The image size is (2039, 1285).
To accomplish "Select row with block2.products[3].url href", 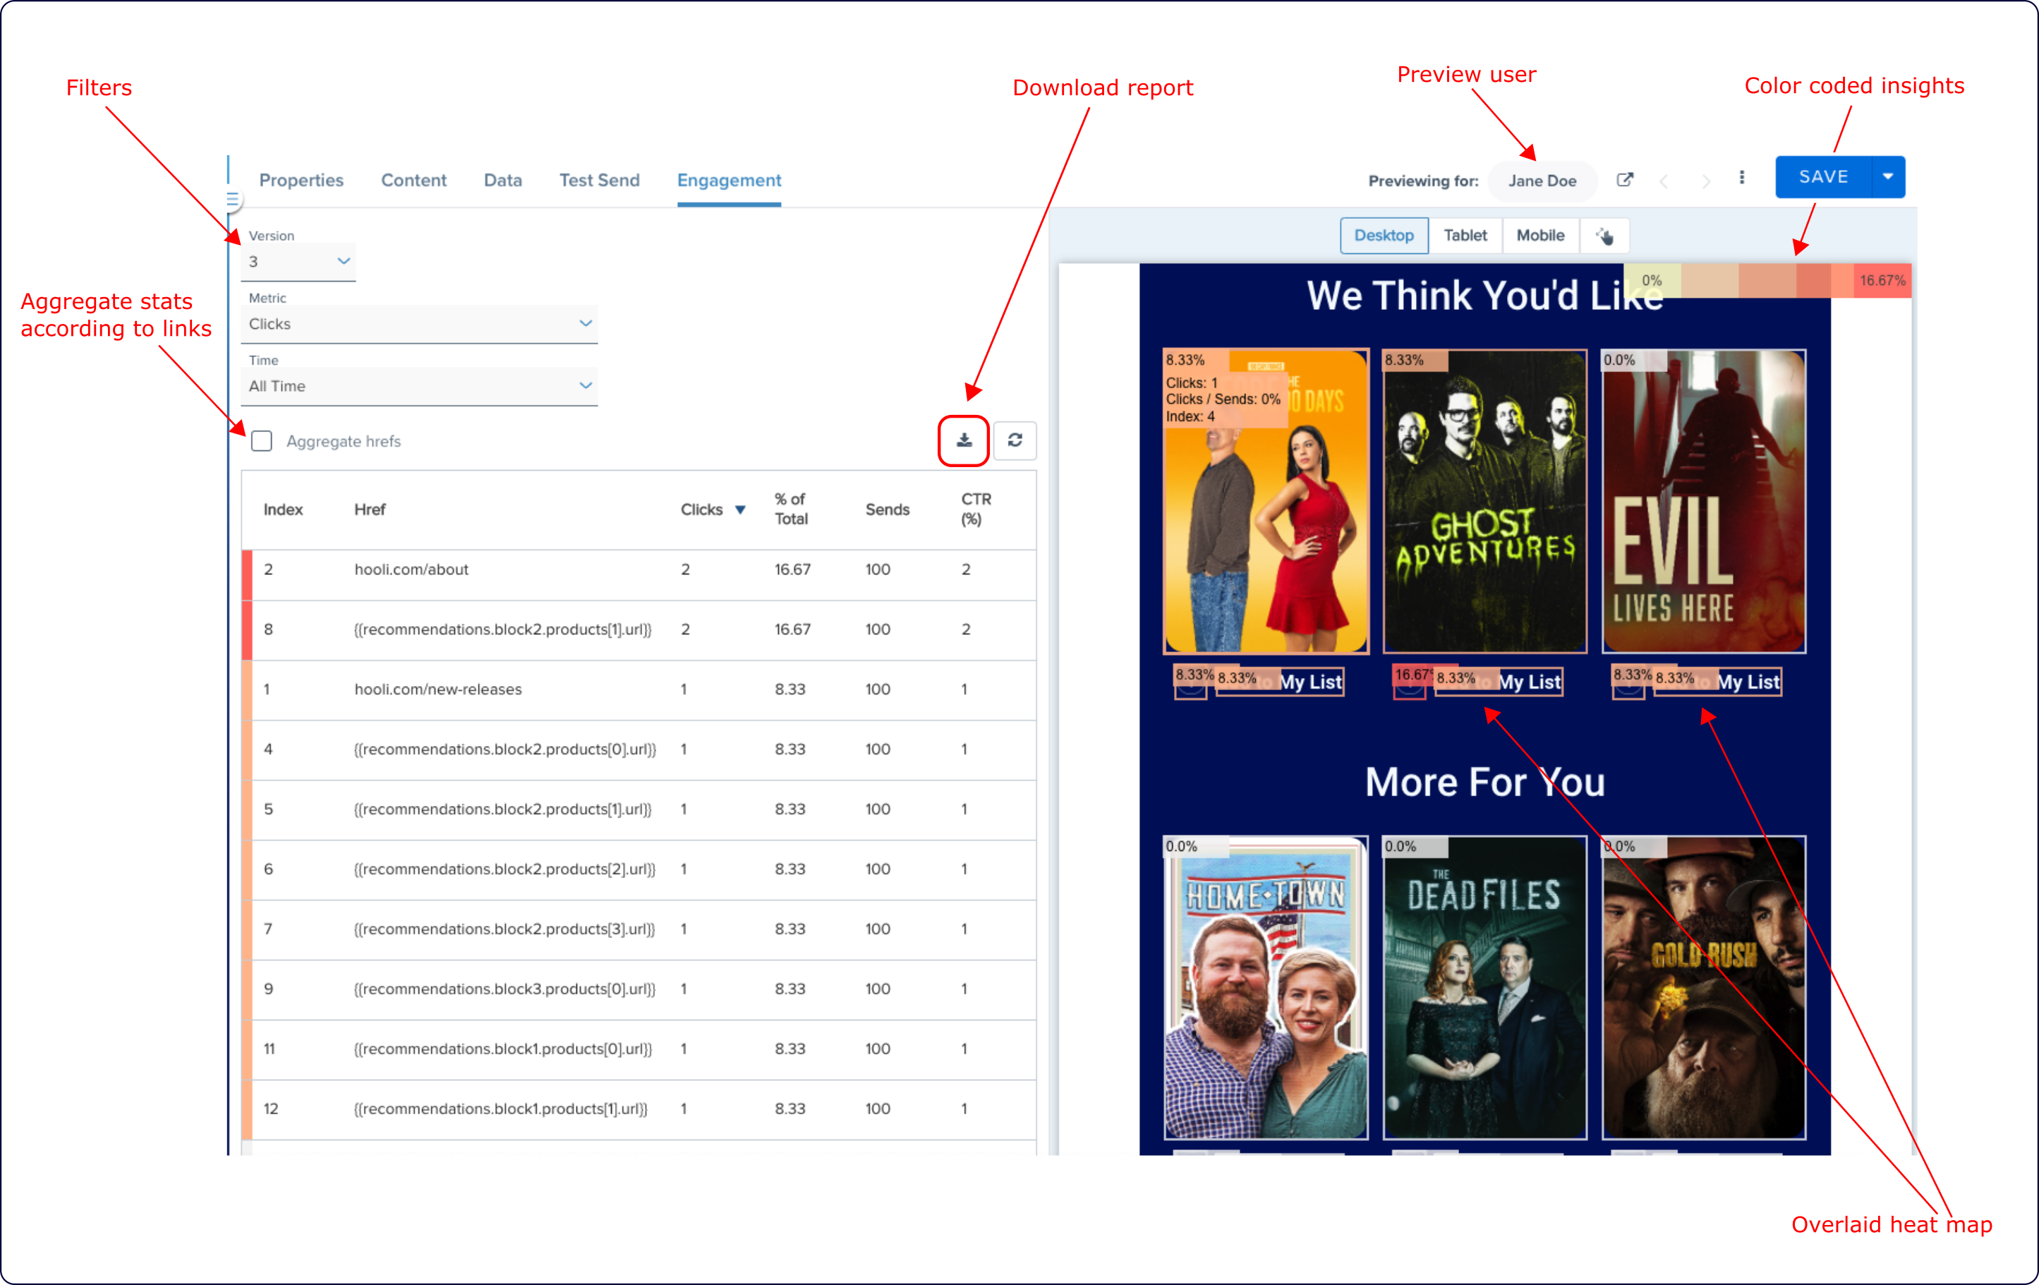I will tap(639, 929).
